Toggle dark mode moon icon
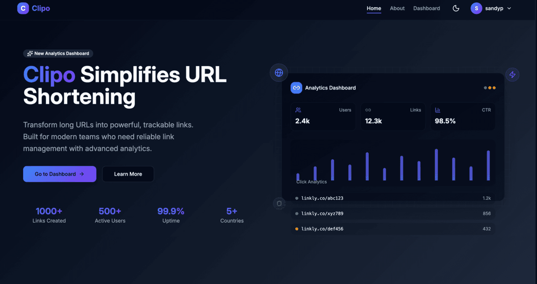 [456, 8]
